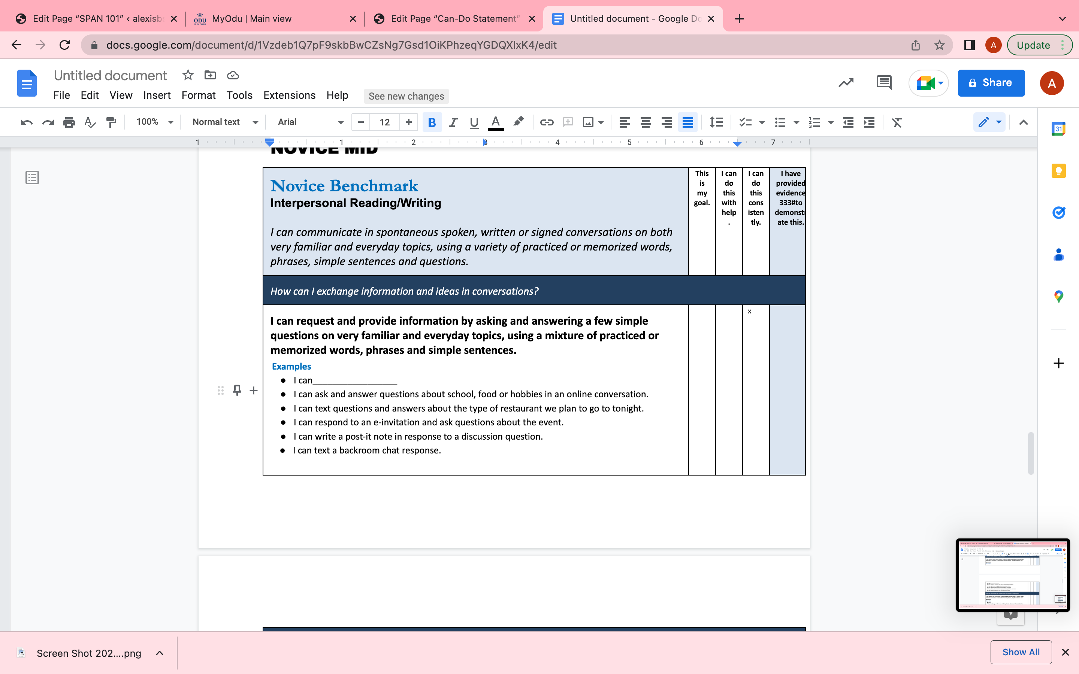Screen dimensions: 1079x674
Task: Click the document outline icon
Action: (32, 177)
